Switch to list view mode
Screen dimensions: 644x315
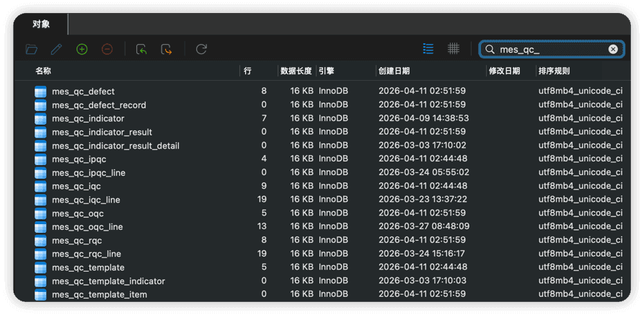[x=428, y=49]
